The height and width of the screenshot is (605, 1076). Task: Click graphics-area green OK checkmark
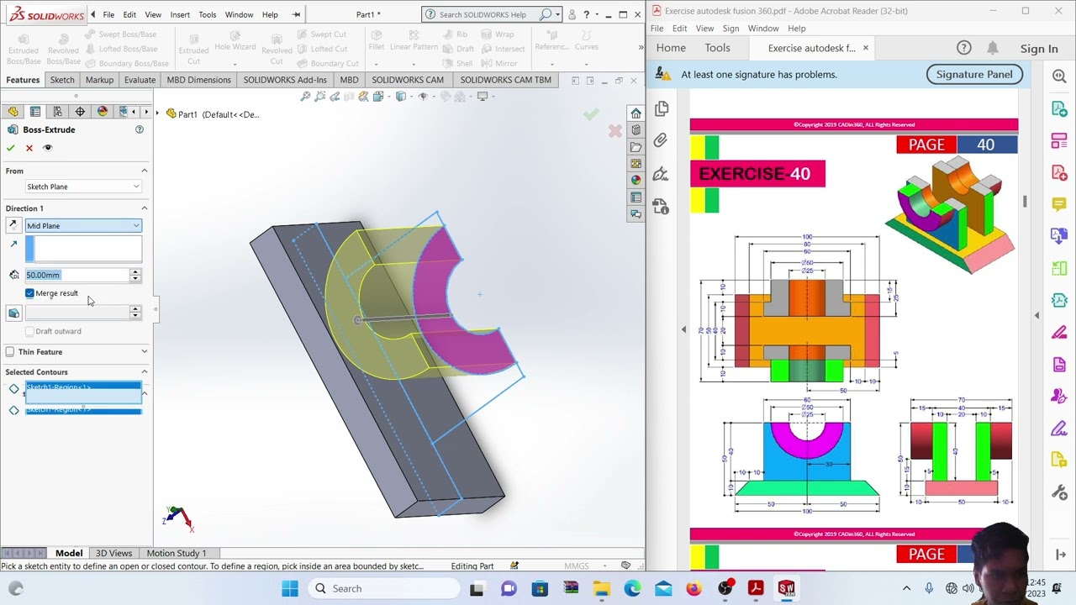[x=591, y=114]
